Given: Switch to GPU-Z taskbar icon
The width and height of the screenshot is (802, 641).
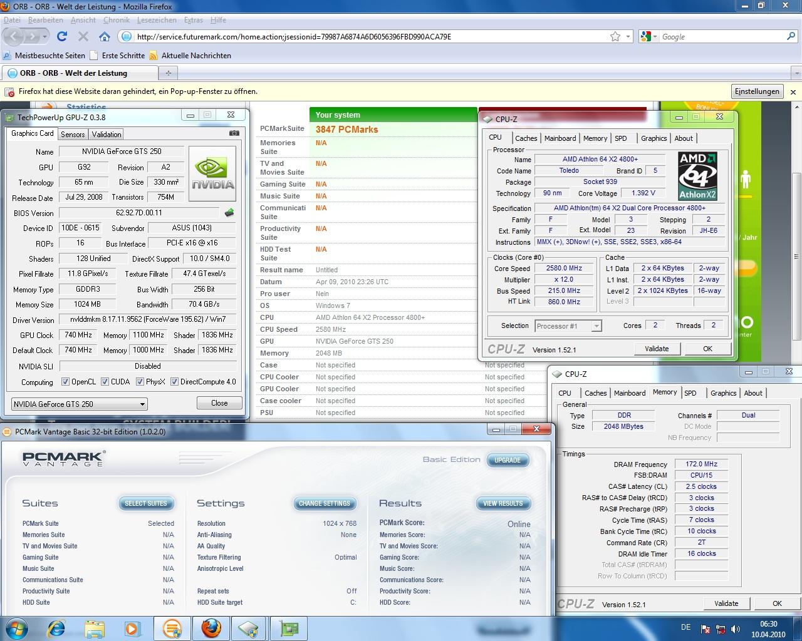Looking at the screenshot, I should pos(288,628).
